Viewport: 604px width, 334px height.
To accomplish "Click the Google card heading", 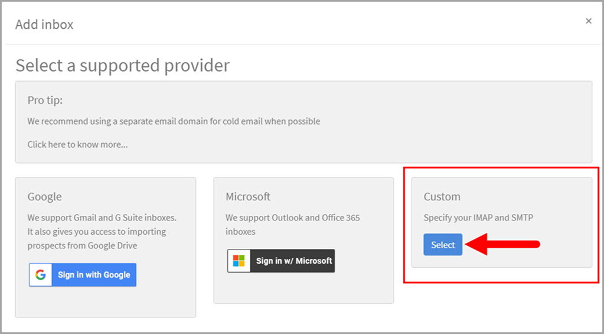I will pyautogui.click(x=44, y=196).
